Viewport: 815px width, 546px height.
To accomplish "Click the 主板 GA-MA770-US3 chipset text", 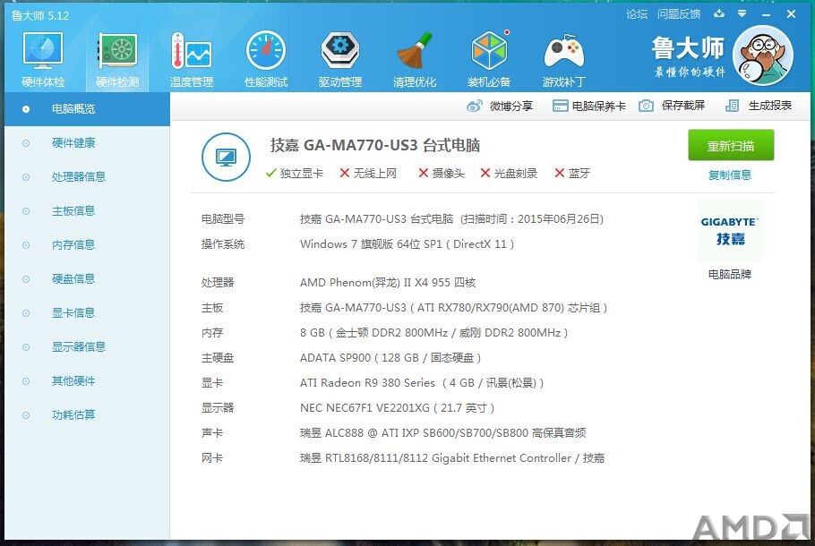I will pyautogui.click(x=454, y=308).
